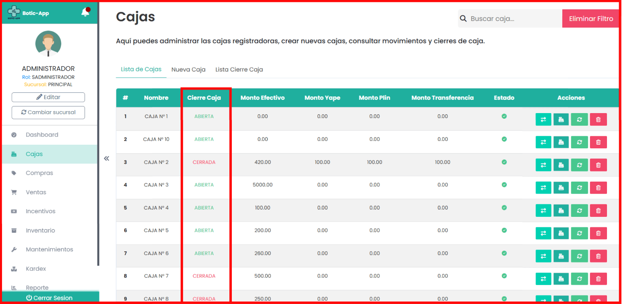Toggle the Estado check for CAJA Nº 1

pos(504,116)
